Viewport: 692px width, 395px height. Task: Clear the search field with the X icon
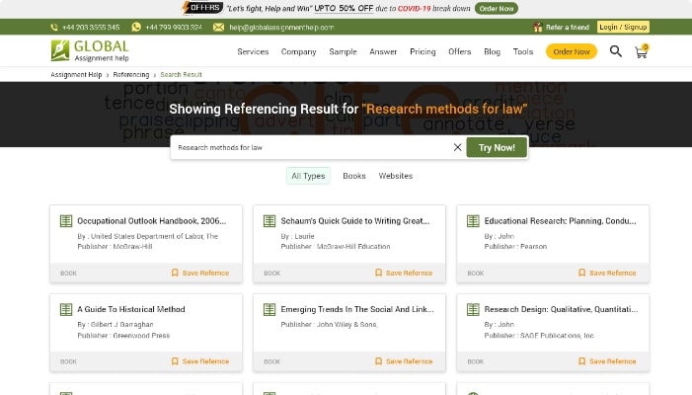coord(458,147)
